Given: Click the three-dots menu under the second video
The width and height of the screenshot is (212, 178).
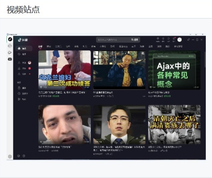Looking at the screenshot, I should pyautogui.click(x=144, y=96).
